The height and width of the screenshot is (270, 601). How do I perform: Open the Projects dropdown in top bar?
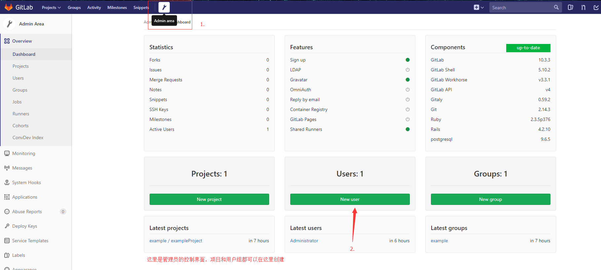click(51, 8)
